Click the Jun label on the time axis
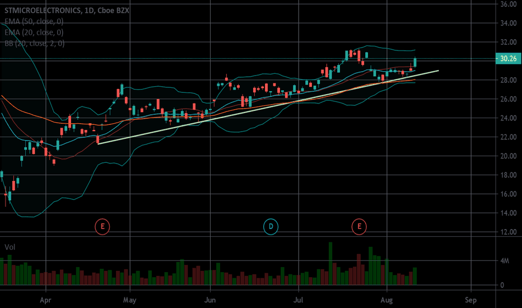Image resolution: width=522 pixels, height=308 pixels. (x=209, y=300)
